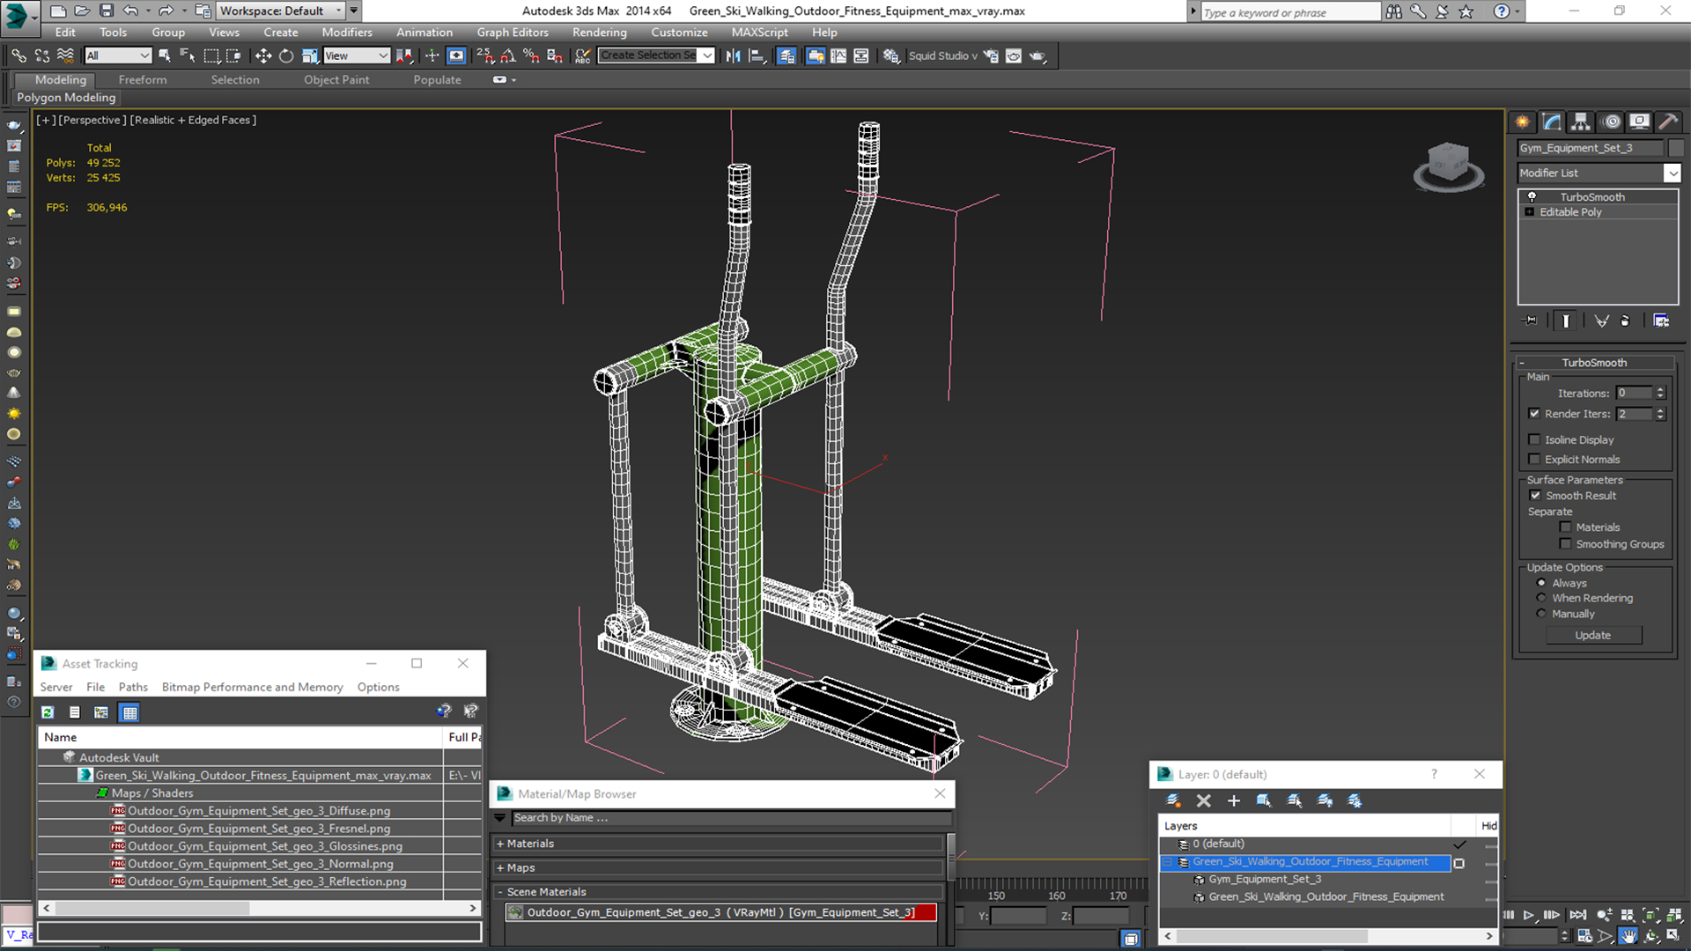Enable Separate by Smoothing Groups checkbox
The height and width of the screenshot is (951, 1691).
point(1565,544)
